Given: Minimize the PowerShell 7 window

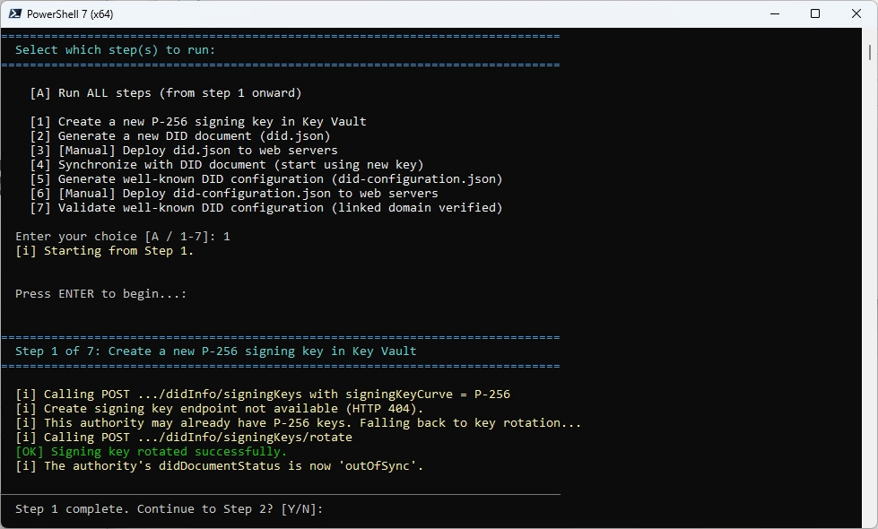Looking at the screenshot, I should pyautogui.click(x=773, y=13).
